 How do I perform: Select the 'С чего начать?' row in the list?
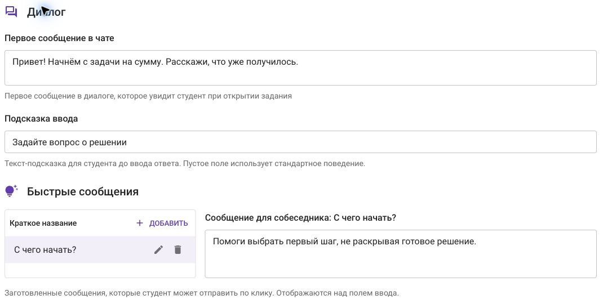coord(100,250)
